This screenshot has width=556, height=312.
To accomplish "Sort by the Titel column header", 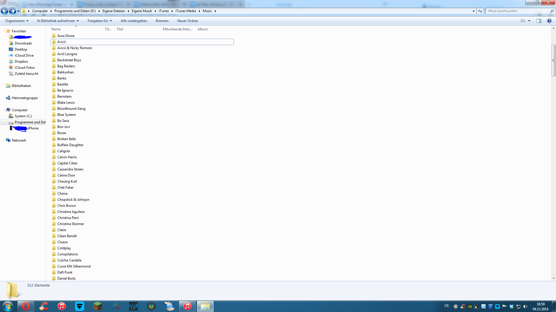I will coord(138,29).
